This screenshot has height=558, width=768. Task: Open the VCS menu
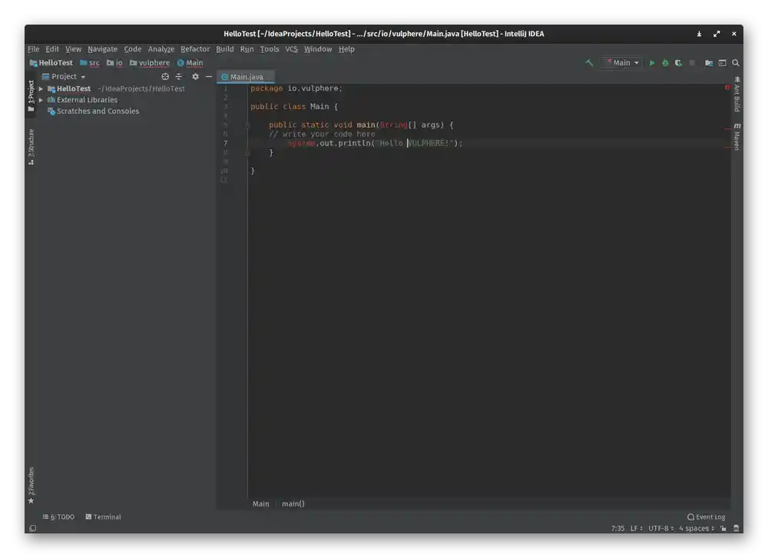pyautogui.click(x=291, y=49)
